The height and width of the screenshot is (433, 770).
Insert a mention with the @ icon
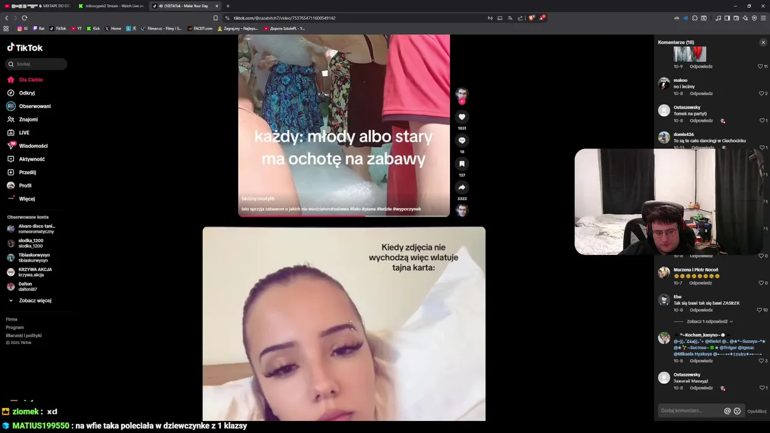click(727, 411)
